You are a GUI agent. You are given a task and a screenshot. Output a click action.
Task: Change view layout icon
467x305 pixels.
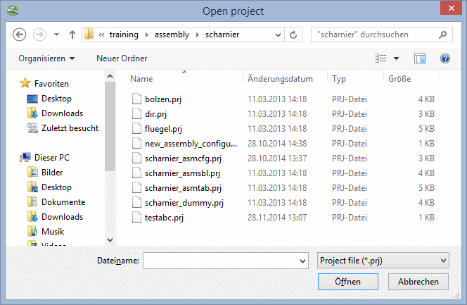click(382, 58)
